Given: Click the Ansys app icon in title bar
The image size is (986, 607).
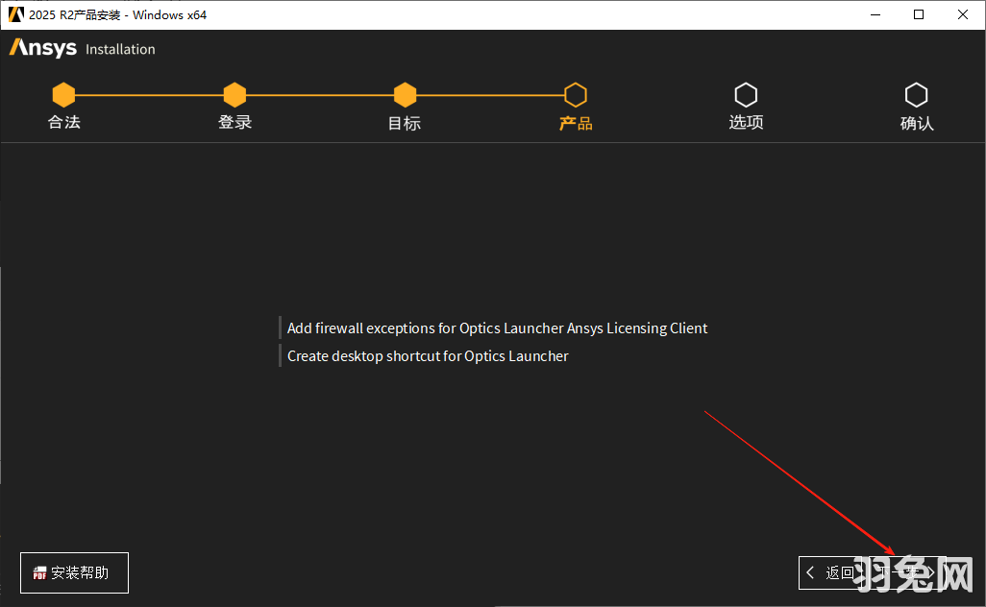Looking at the screenshot, I should coord(15,14).
